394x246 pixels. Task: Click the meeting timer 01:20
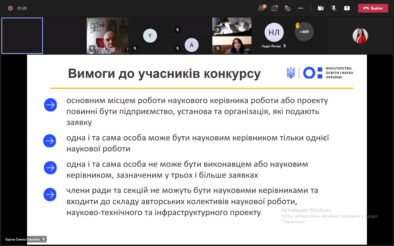(x=22, y=8)
